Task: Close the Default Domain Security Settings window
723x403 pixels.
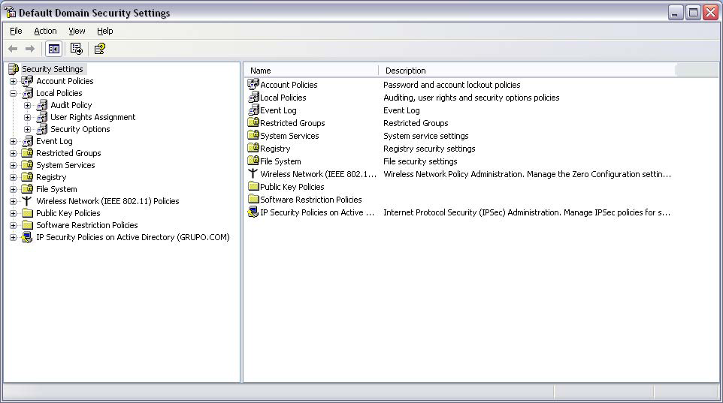Action: click(710, 13)
